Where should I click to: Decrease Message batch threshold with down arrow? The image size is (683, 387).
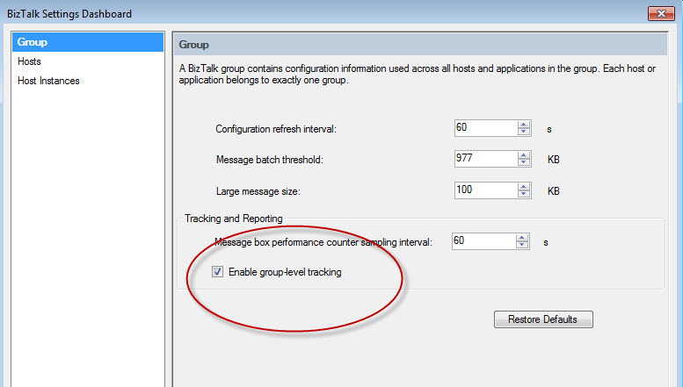coord(524,162)
